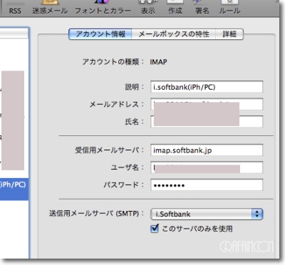The image size is (285, 265).
Task: Click the 受信用メールサーバ field imap.softbank.jp
Action: pyautogui.click(x=207, y=150)
